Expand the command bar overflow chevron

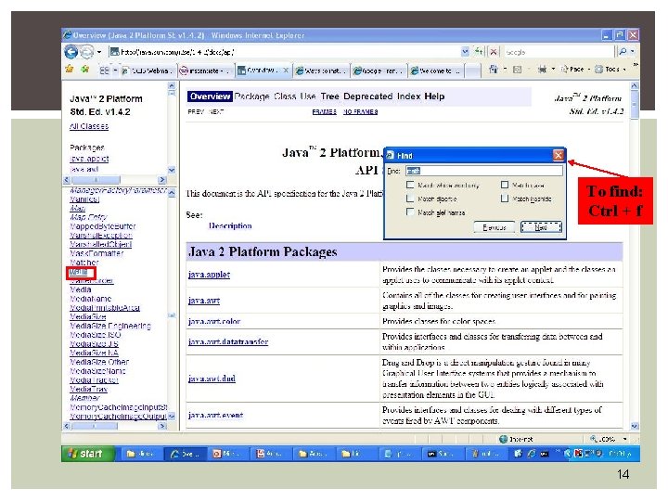click(635, 65)
